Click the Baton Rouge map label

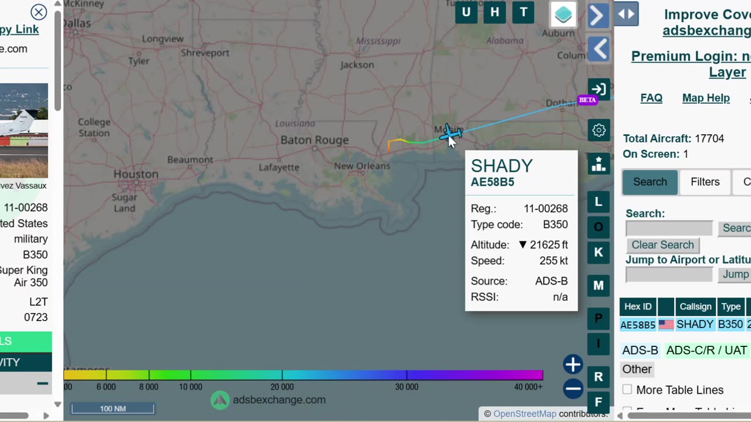[x=314, y=140]
